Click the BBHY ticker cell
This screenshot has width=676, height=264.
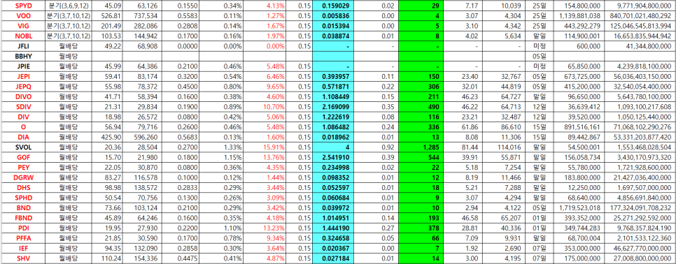[23, 56]
